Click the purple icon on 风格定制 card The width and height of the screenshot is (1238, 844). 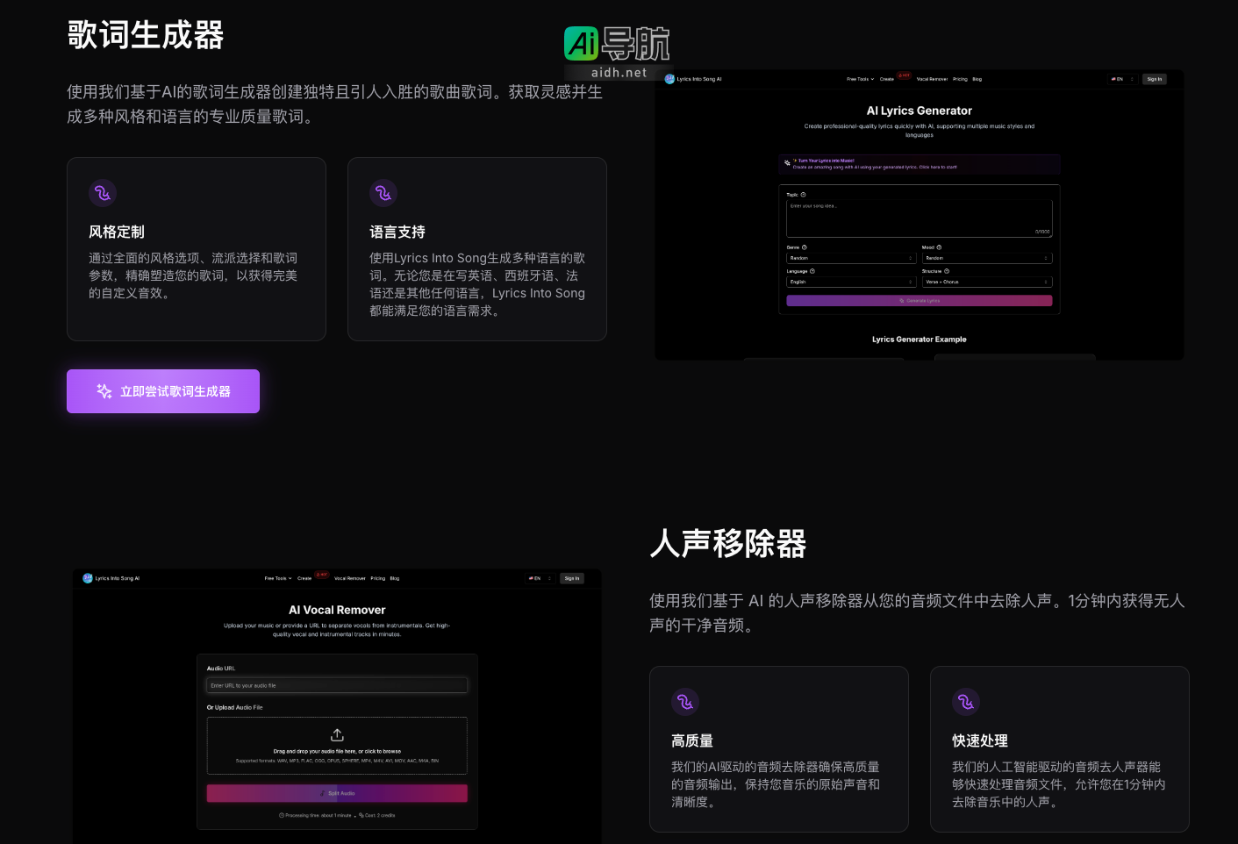point(103,193)
